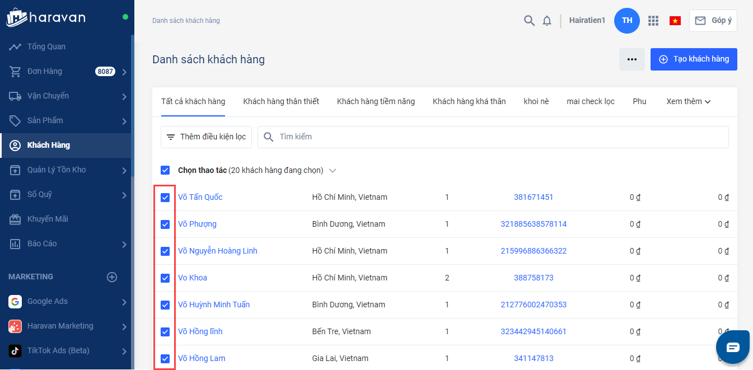Select Khách hàng tiềm năng tab
Viewport: 753px width, 370px height.
pyautogui.click(x=376, y=101)
